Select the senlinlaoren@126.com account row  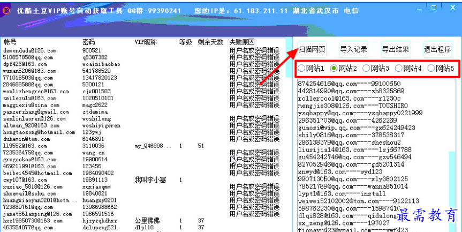click(141, 119)
